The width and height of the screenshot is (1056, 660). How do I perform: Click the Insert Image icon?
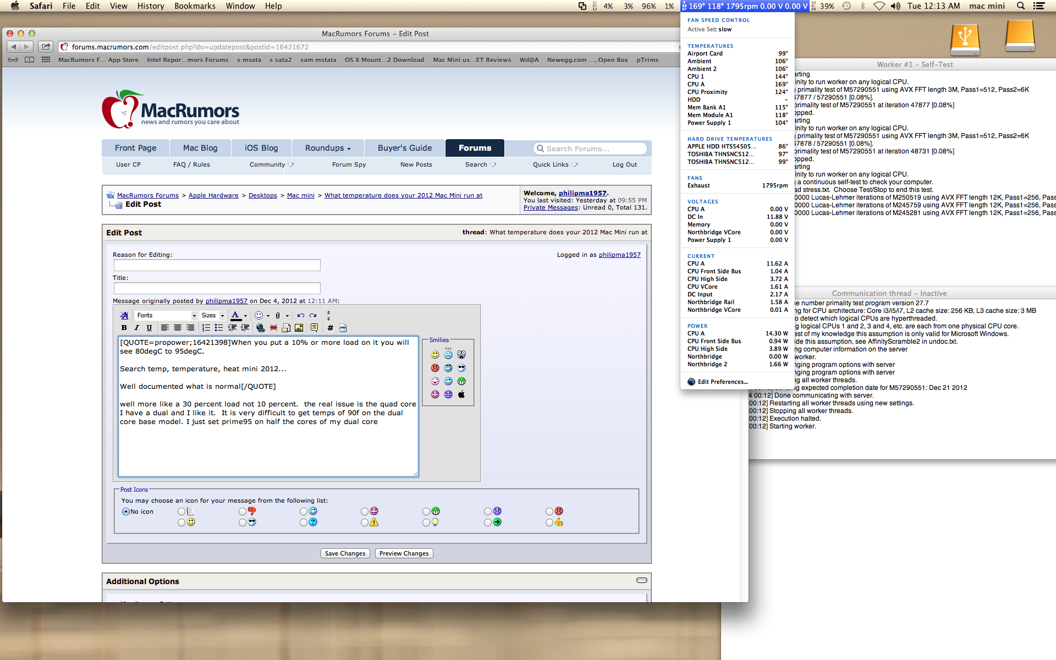point(299,328)
